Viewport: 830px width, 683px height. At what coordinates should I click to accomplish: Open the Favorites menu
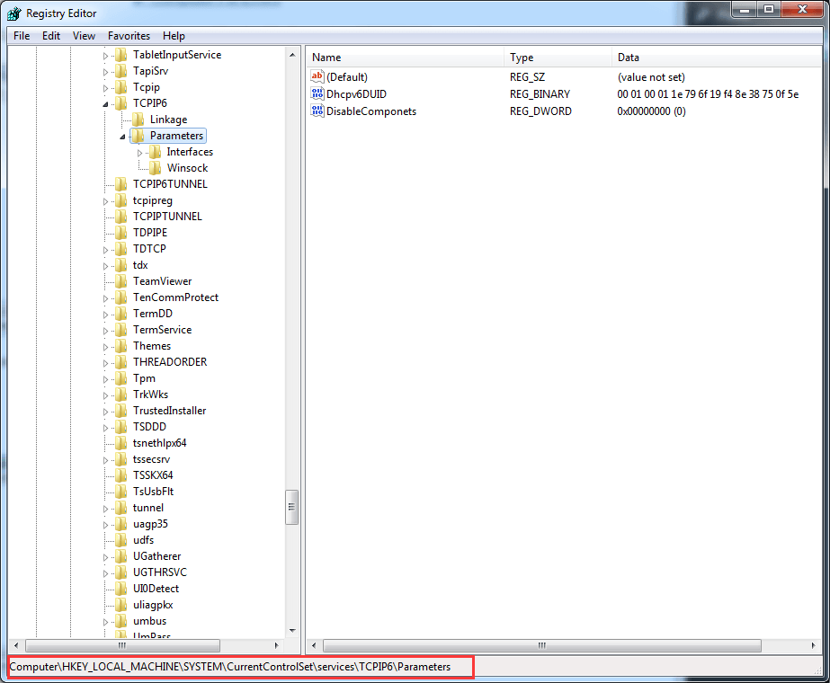point(129,36)
